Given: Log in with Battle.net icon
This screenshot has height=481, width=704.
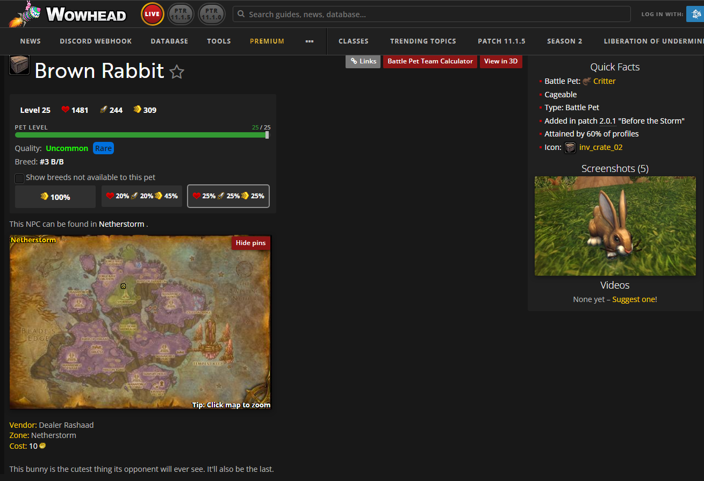Looking at the screenshot, I should [x=695, y=14].
